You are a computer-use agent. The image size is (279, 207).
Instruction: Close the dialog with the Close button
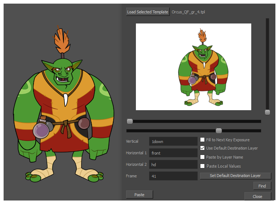257,197
